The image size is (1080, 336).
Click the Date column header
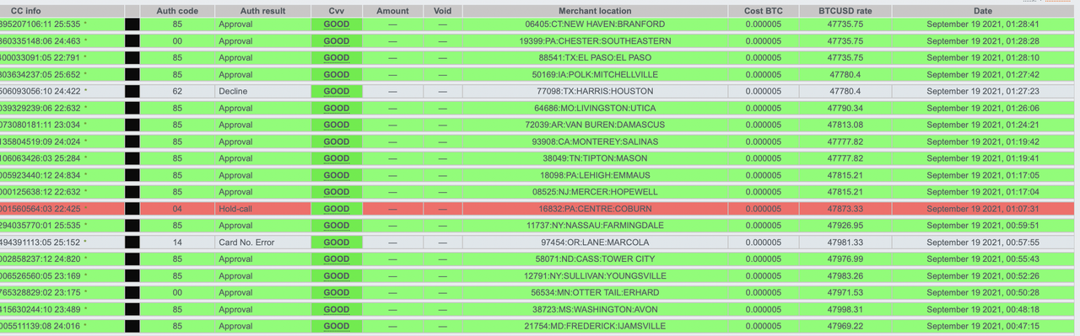click(983, 11)
